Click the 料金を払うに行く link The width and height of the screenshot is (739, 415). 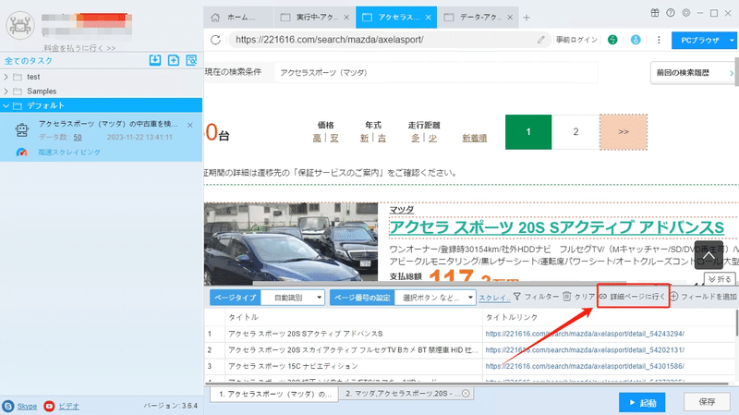coord(79,48)
